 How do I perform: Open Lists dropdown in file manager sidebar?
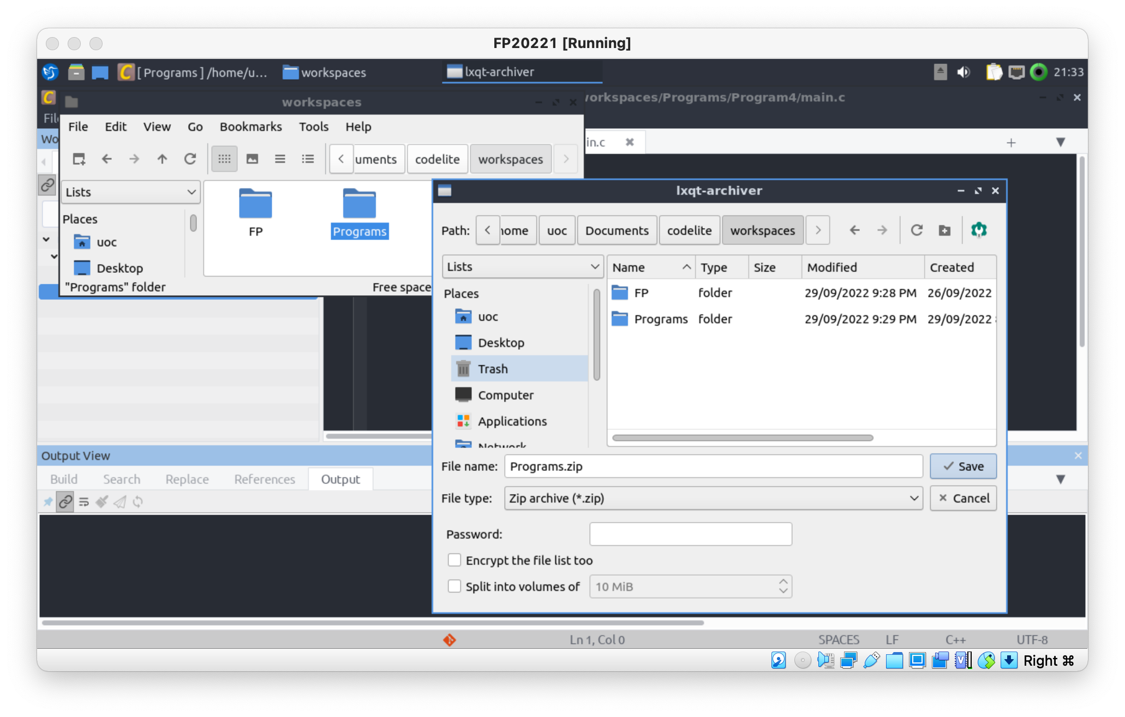tap(130, 192)
